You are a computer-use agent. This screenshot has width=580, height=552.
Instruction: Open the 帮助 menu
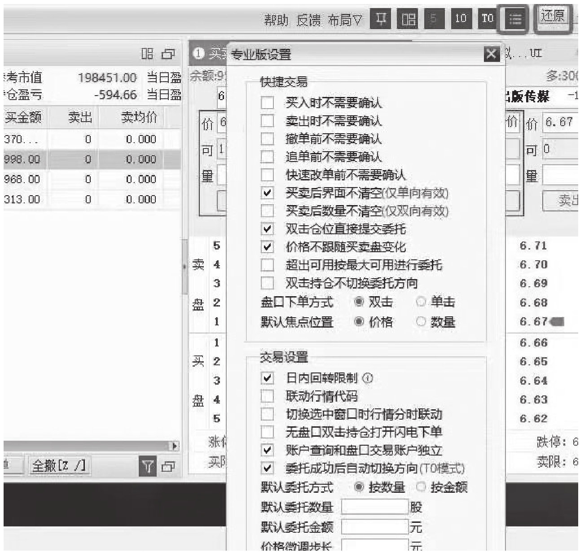coord(276,20)
